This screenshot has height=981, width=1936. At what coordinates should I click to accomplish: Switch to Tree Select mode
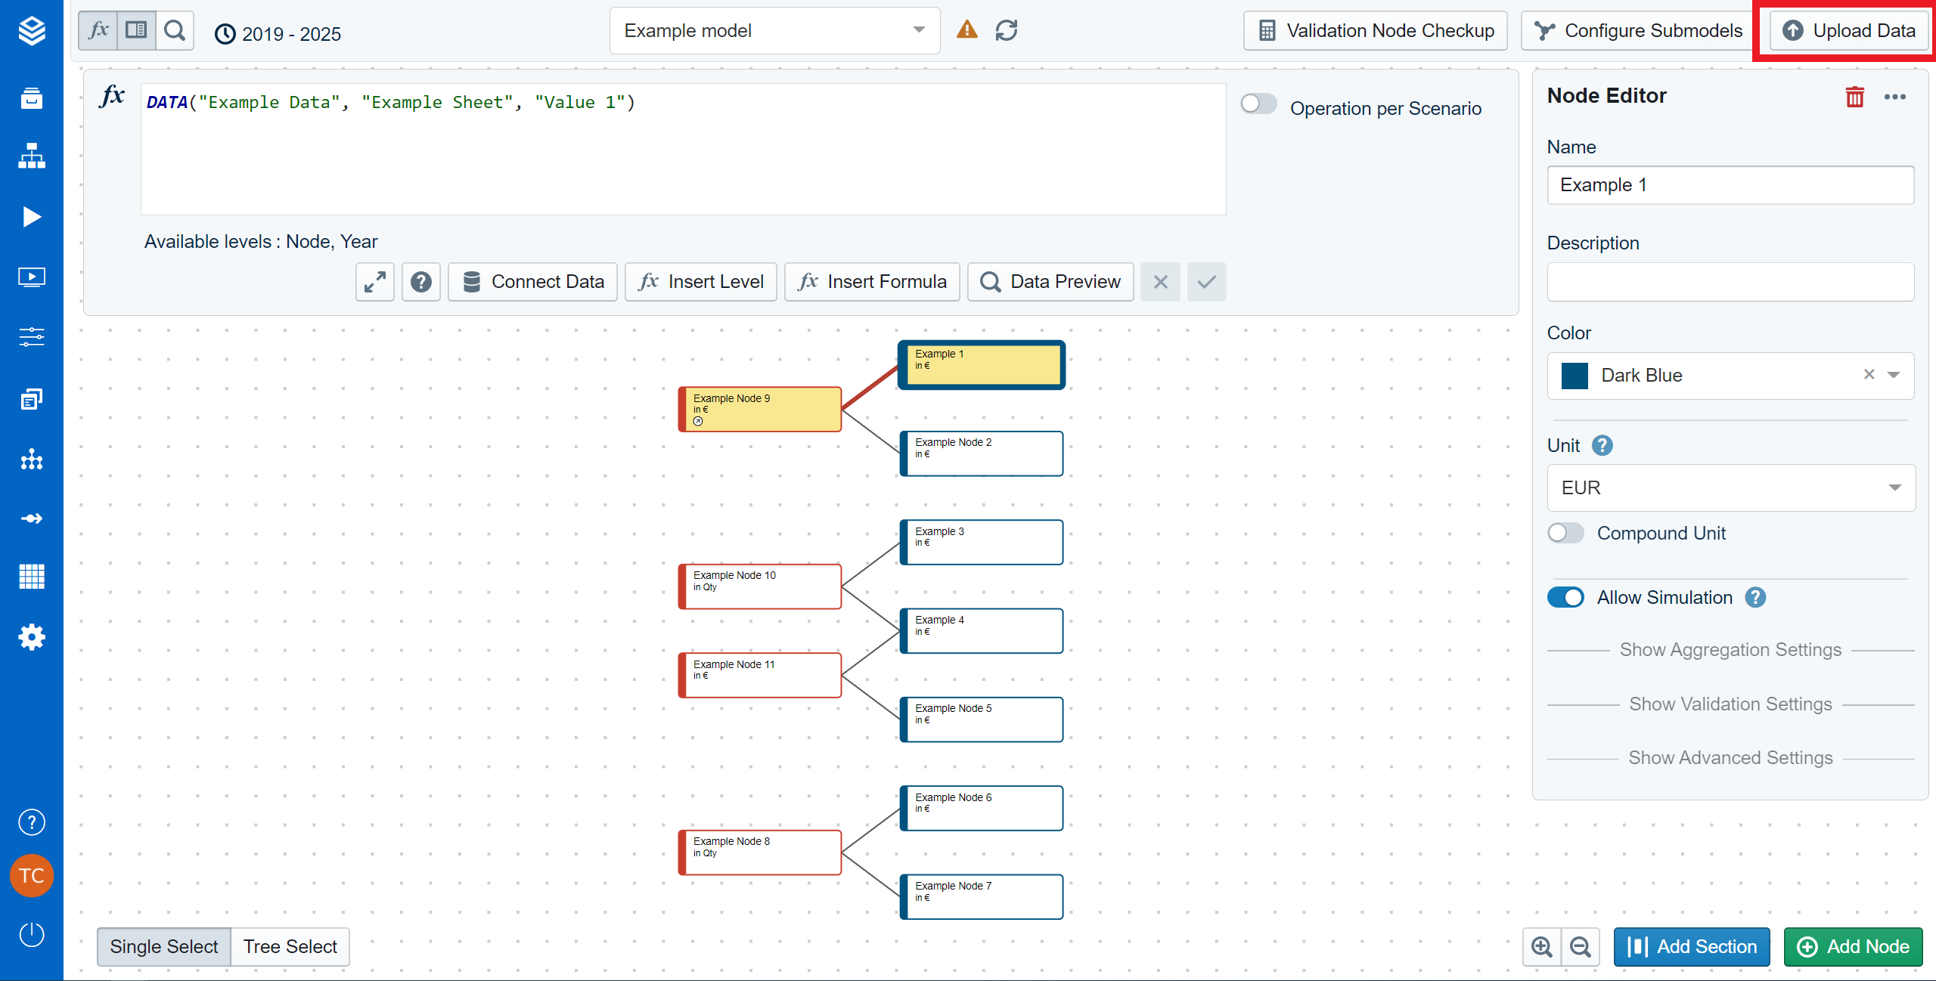(x=290, y=947)
